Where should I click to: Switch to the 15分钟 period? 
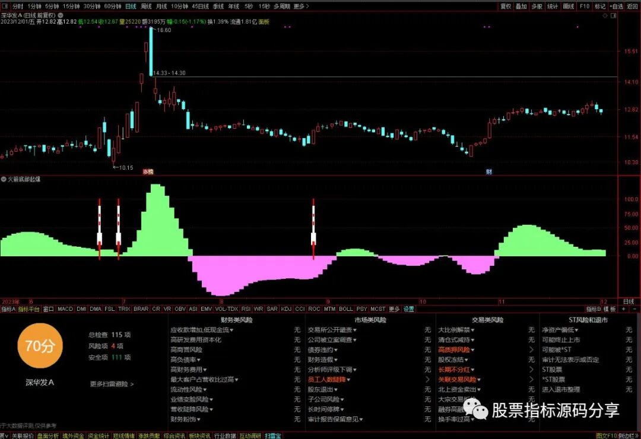pyautogui.click(x=71, y=7)
